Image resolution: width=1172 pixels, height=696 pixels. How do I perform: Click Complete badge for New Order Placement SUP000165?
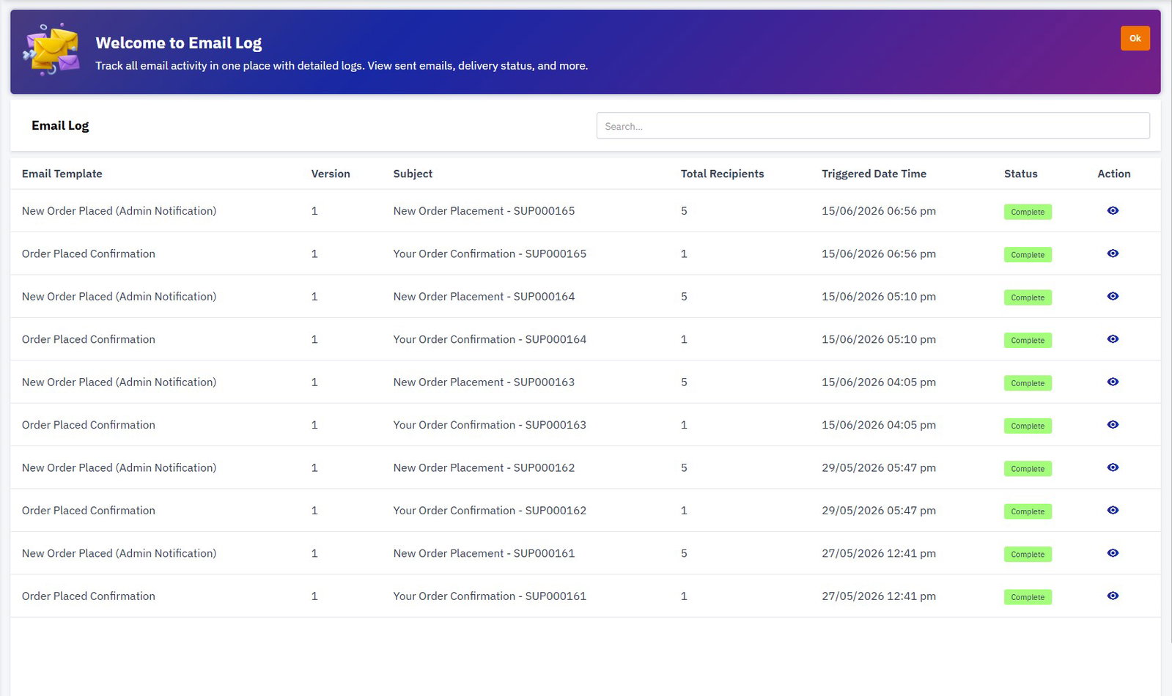(x=1028, y=212)
